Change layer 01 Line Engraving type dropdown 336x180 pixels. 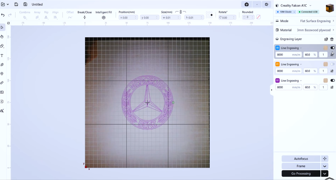pyautogui.click(x=291, y=64)
